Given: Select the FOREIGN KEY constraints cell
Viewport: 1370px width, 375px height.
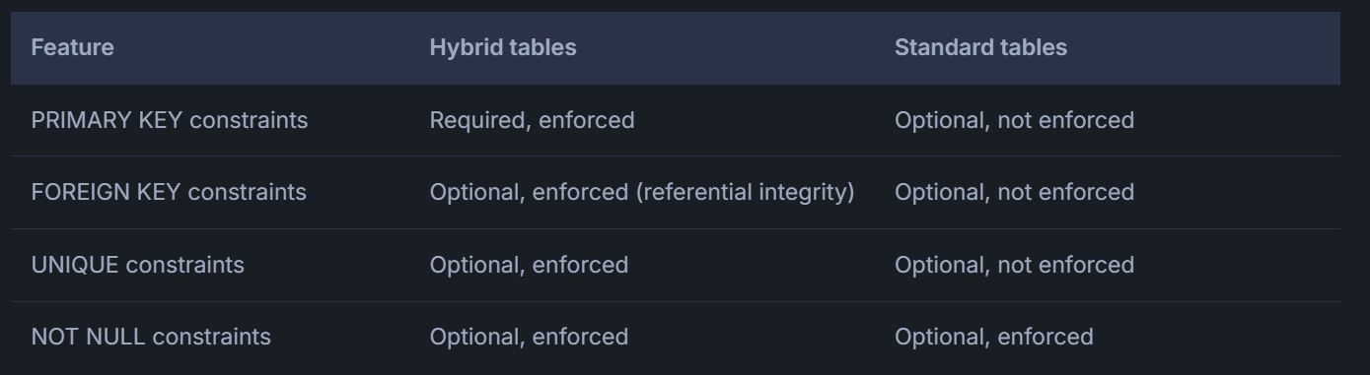Looking at the screenshot, I should (169, 192).
